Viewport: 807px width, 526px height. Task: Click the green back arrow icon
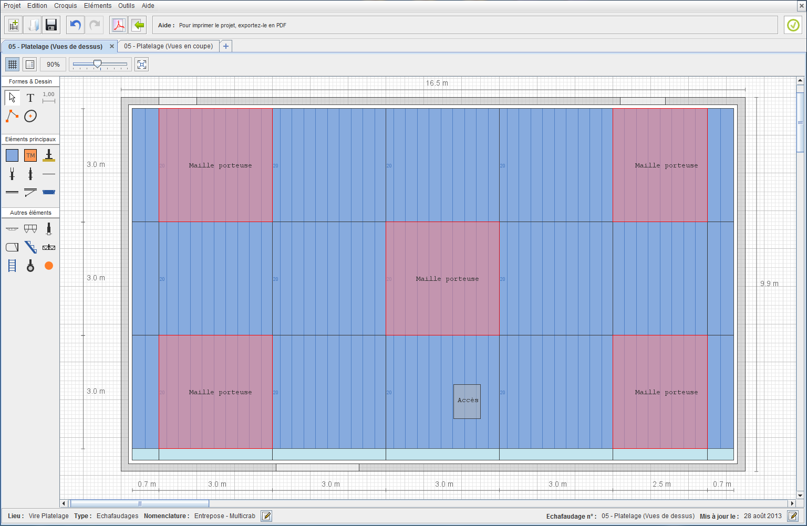pyautogui.click(x=138, y=25)
